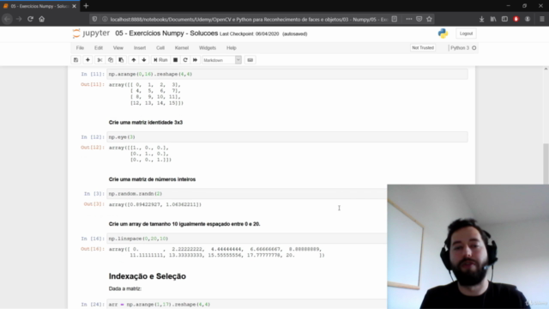Click the red extension icon in toolbar

[x=516, y=19]
